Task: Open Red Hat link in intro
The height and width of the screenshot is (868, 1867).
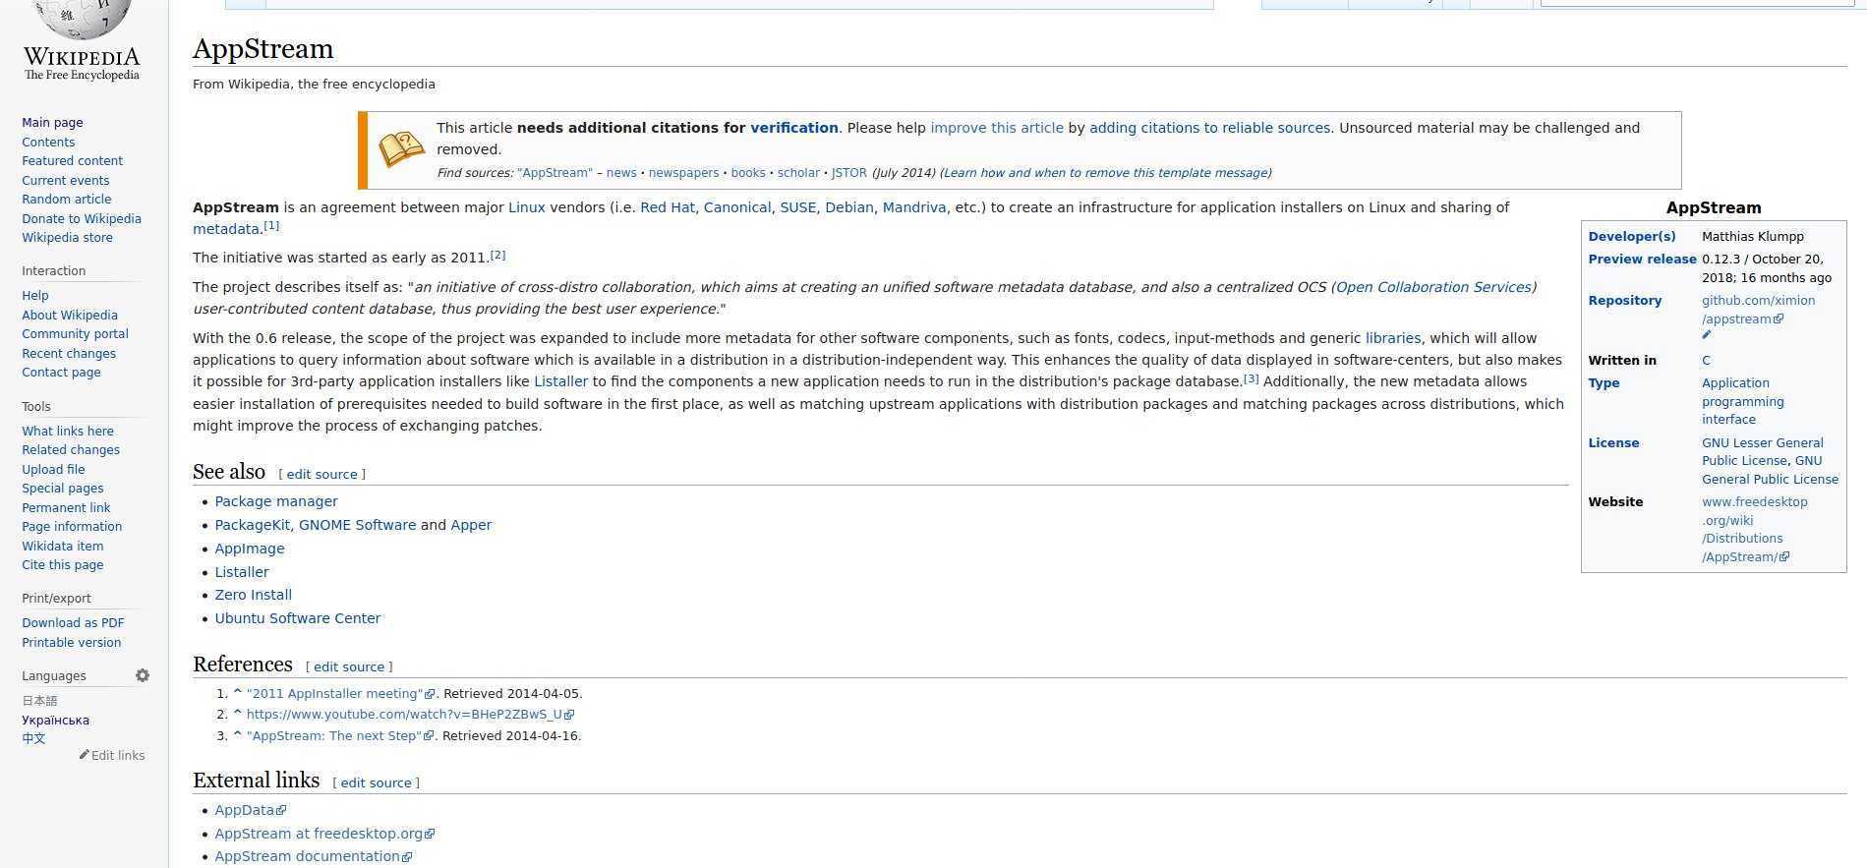Action: (x=668, y=207)
